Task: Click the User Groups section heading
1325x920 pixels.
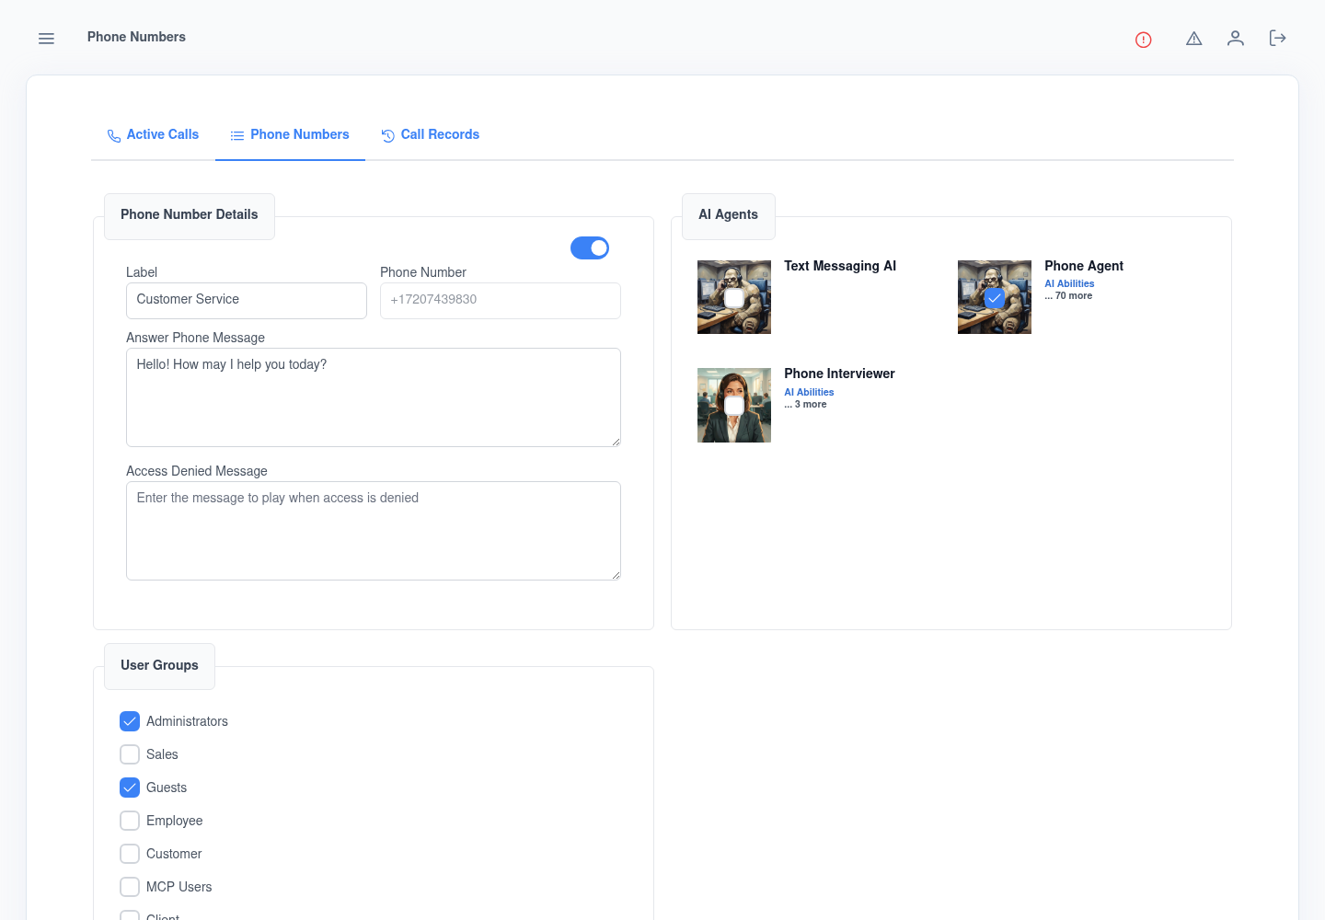Action: click(159, 665)
